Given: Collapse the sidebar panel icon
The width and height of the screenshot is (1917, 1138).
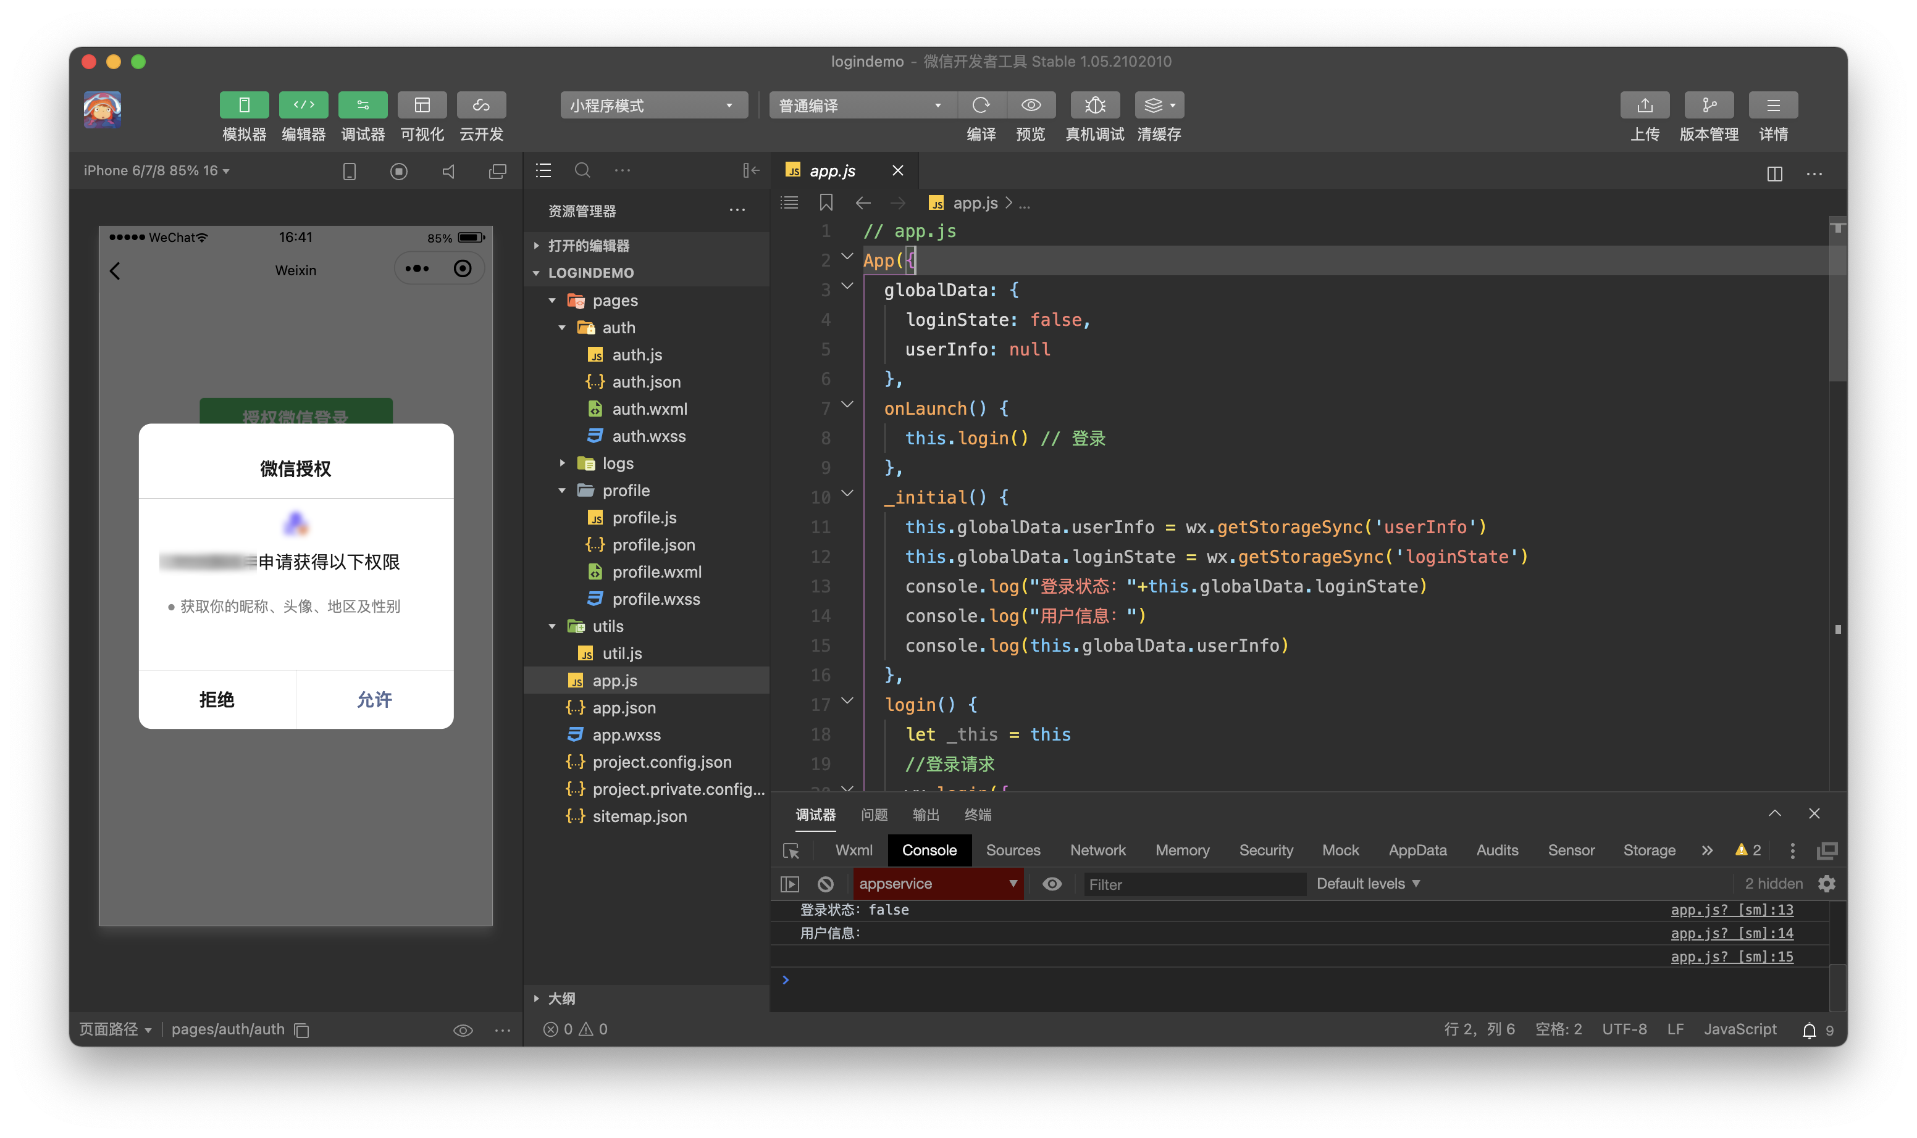Looking at the screenshot, I should pos(750,170).
